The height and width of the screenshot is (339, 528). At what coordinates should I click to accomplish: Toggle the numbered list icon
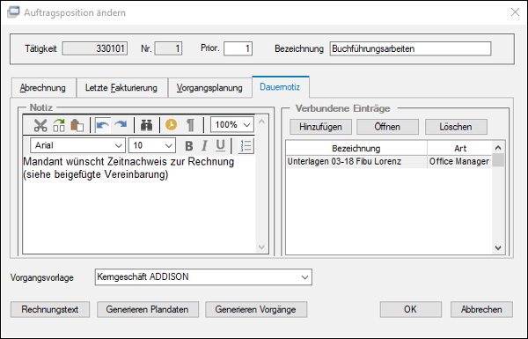(246, 146)
